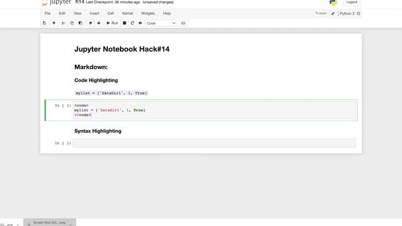The image size is (402, 226).
Task: Click the Syntax Highlighting heading
Action: 98,131
